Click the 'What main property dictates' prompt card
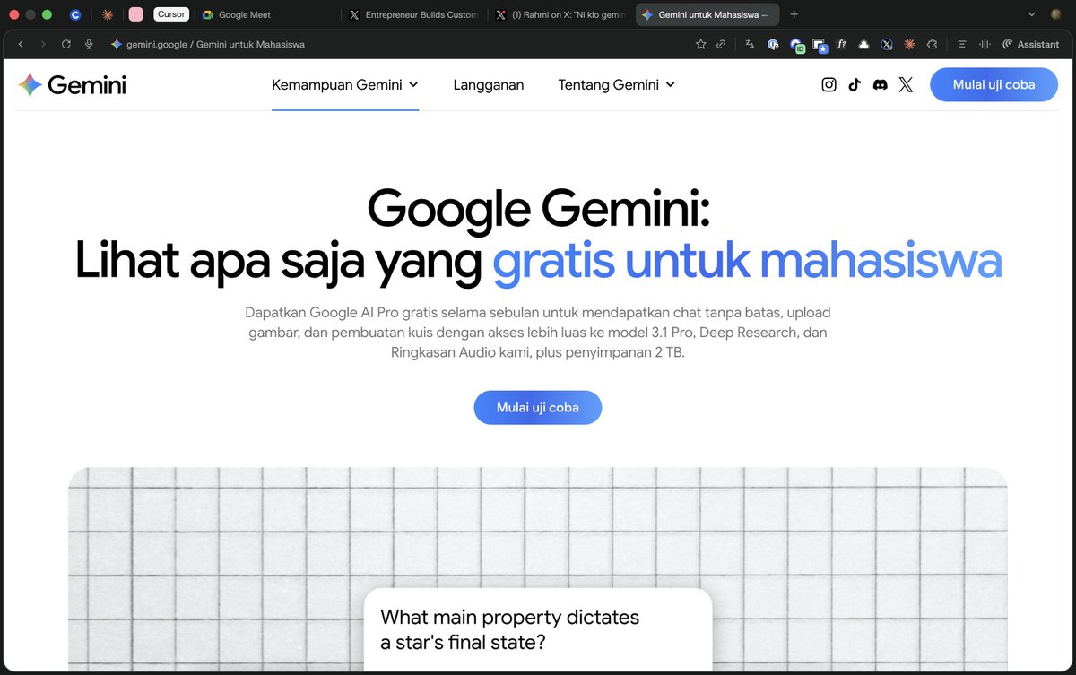This screenshot has height=675, width=1076. click(538, 629)
